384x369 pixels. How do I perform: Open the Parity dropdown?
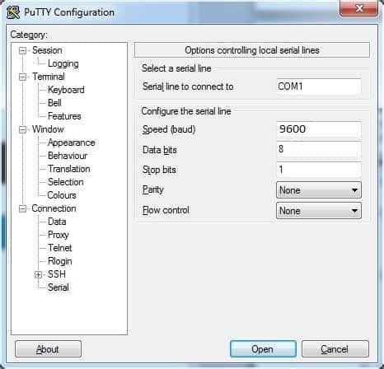point(319,190)
